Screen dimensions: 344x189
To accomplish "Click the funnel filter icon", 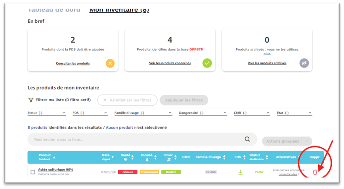I will pyautogui.click(x=31, y=100).
